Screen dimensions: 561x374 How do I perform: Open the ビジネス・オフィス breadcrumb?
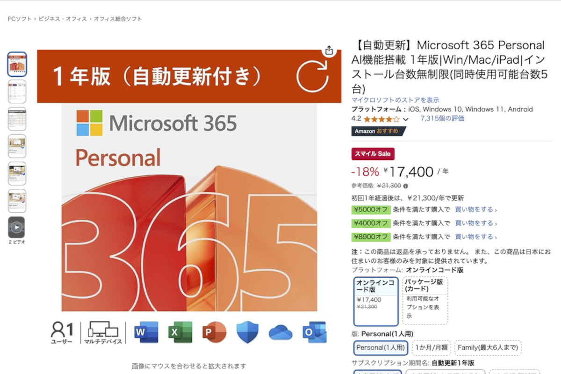point(63,19)
